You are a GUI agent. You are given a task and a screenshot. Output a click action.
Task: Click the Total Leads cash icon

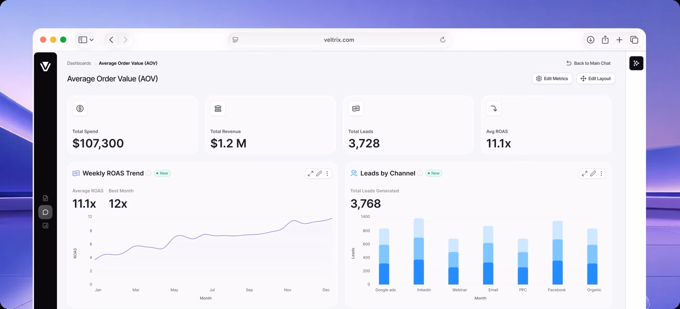pyautogui.click(x=356, y=109)
